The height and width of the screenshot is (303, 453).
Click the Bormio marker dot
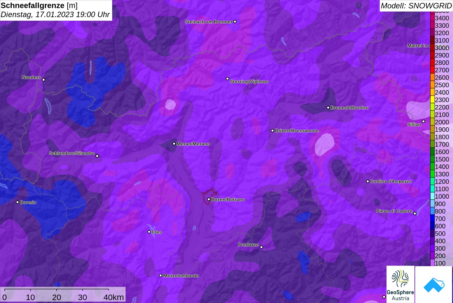tap(17, 202)
